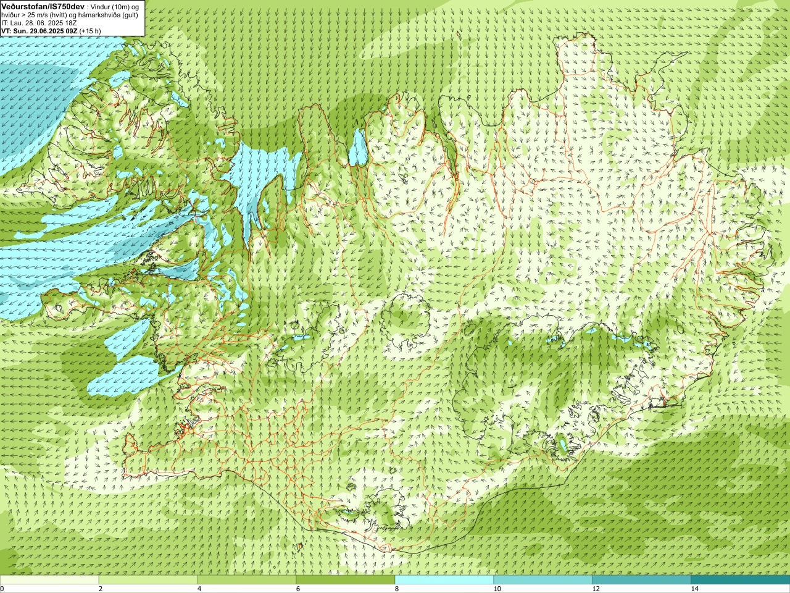
Task: Click the legend scale label "10"
Action: coord(497,589)
